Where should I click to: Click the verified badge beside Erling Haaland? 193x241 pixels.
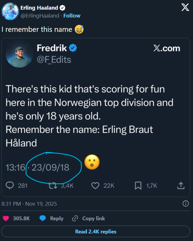(63, 8)
